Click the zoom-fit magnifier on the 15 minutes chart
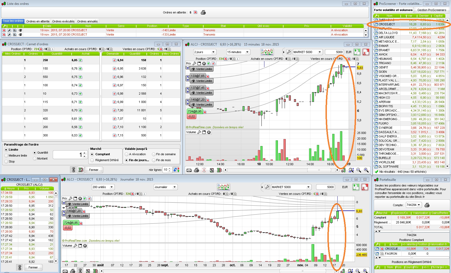 point(351,170)
